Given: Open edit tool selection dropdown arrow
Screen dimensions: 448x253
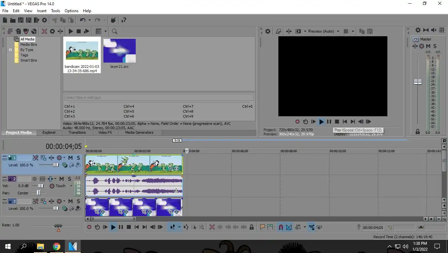Looking at the screenshot, I should [179, 227].
